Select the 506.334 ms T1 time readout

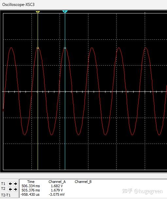pos(31,186)
